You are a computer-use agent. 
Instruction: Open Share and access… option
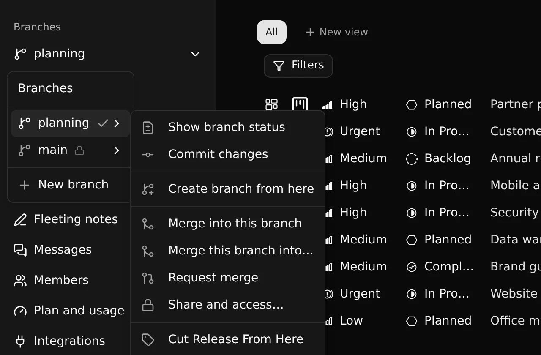228,305
